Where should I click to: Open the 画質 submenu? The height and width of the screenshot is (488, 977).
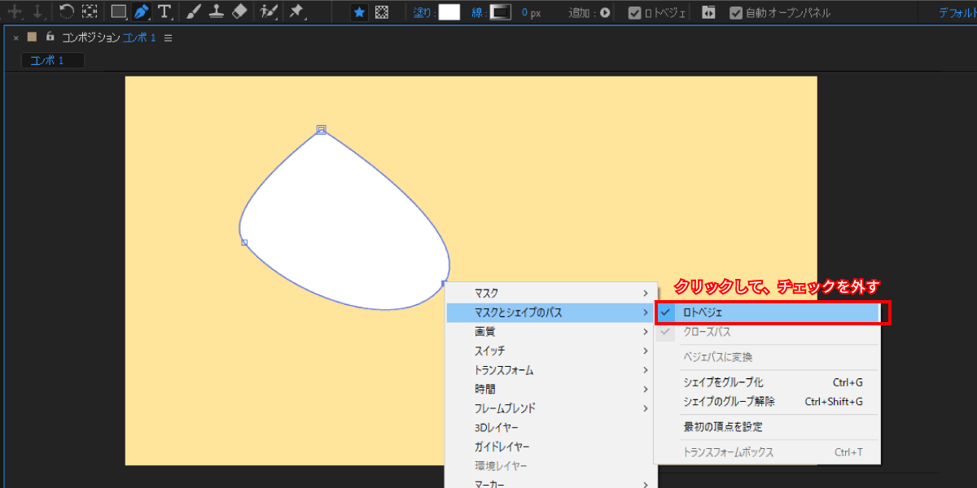pos(550,332)
